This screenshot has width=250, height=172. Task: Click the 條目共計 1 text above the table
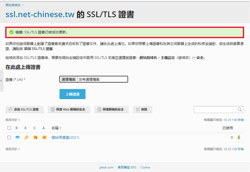pos(13,120)
